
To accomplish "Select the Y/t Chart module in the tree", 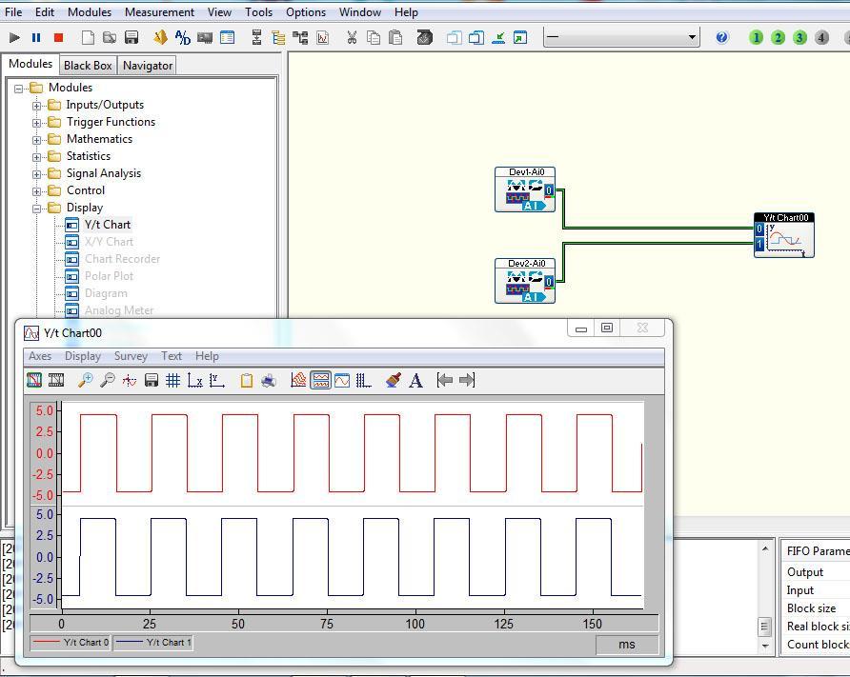I will click(x=108, y=224).
